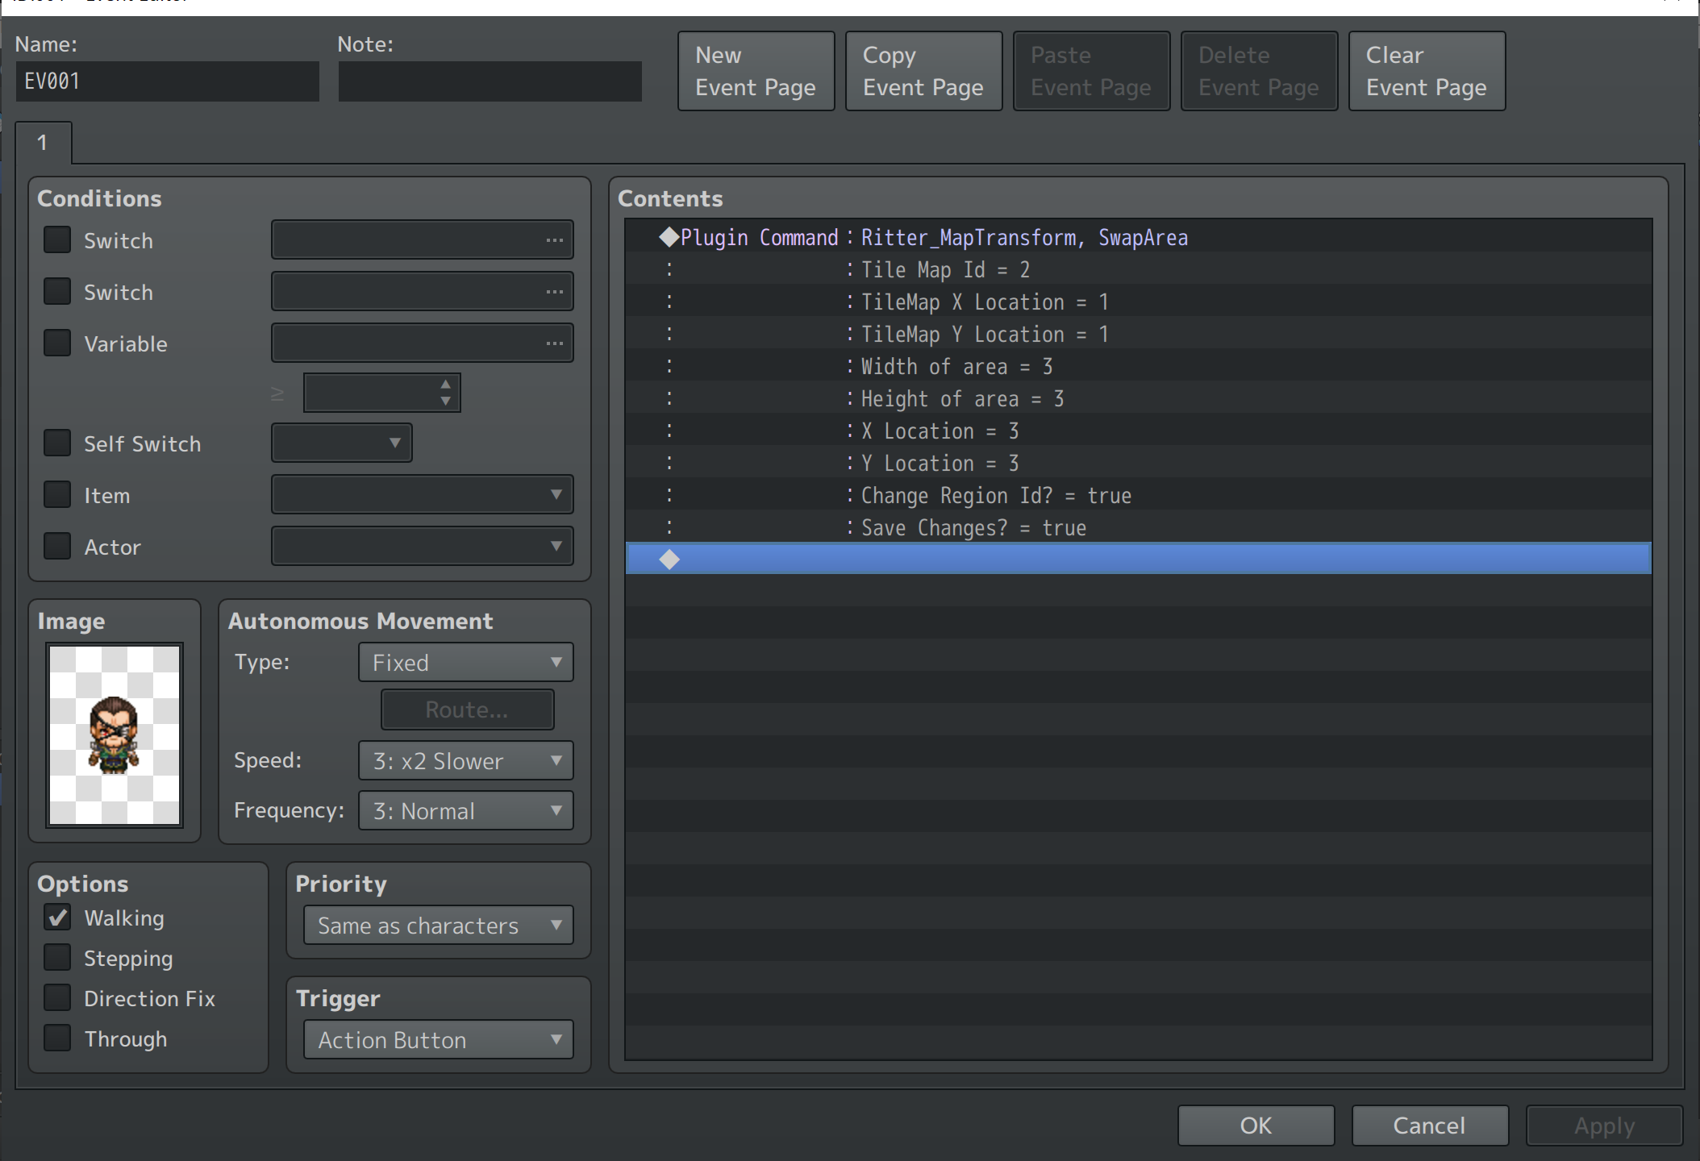Viewport: 1700px width, 1161px height.
Task: Click the Apply button
Action: click(x=1604, y=1126)
